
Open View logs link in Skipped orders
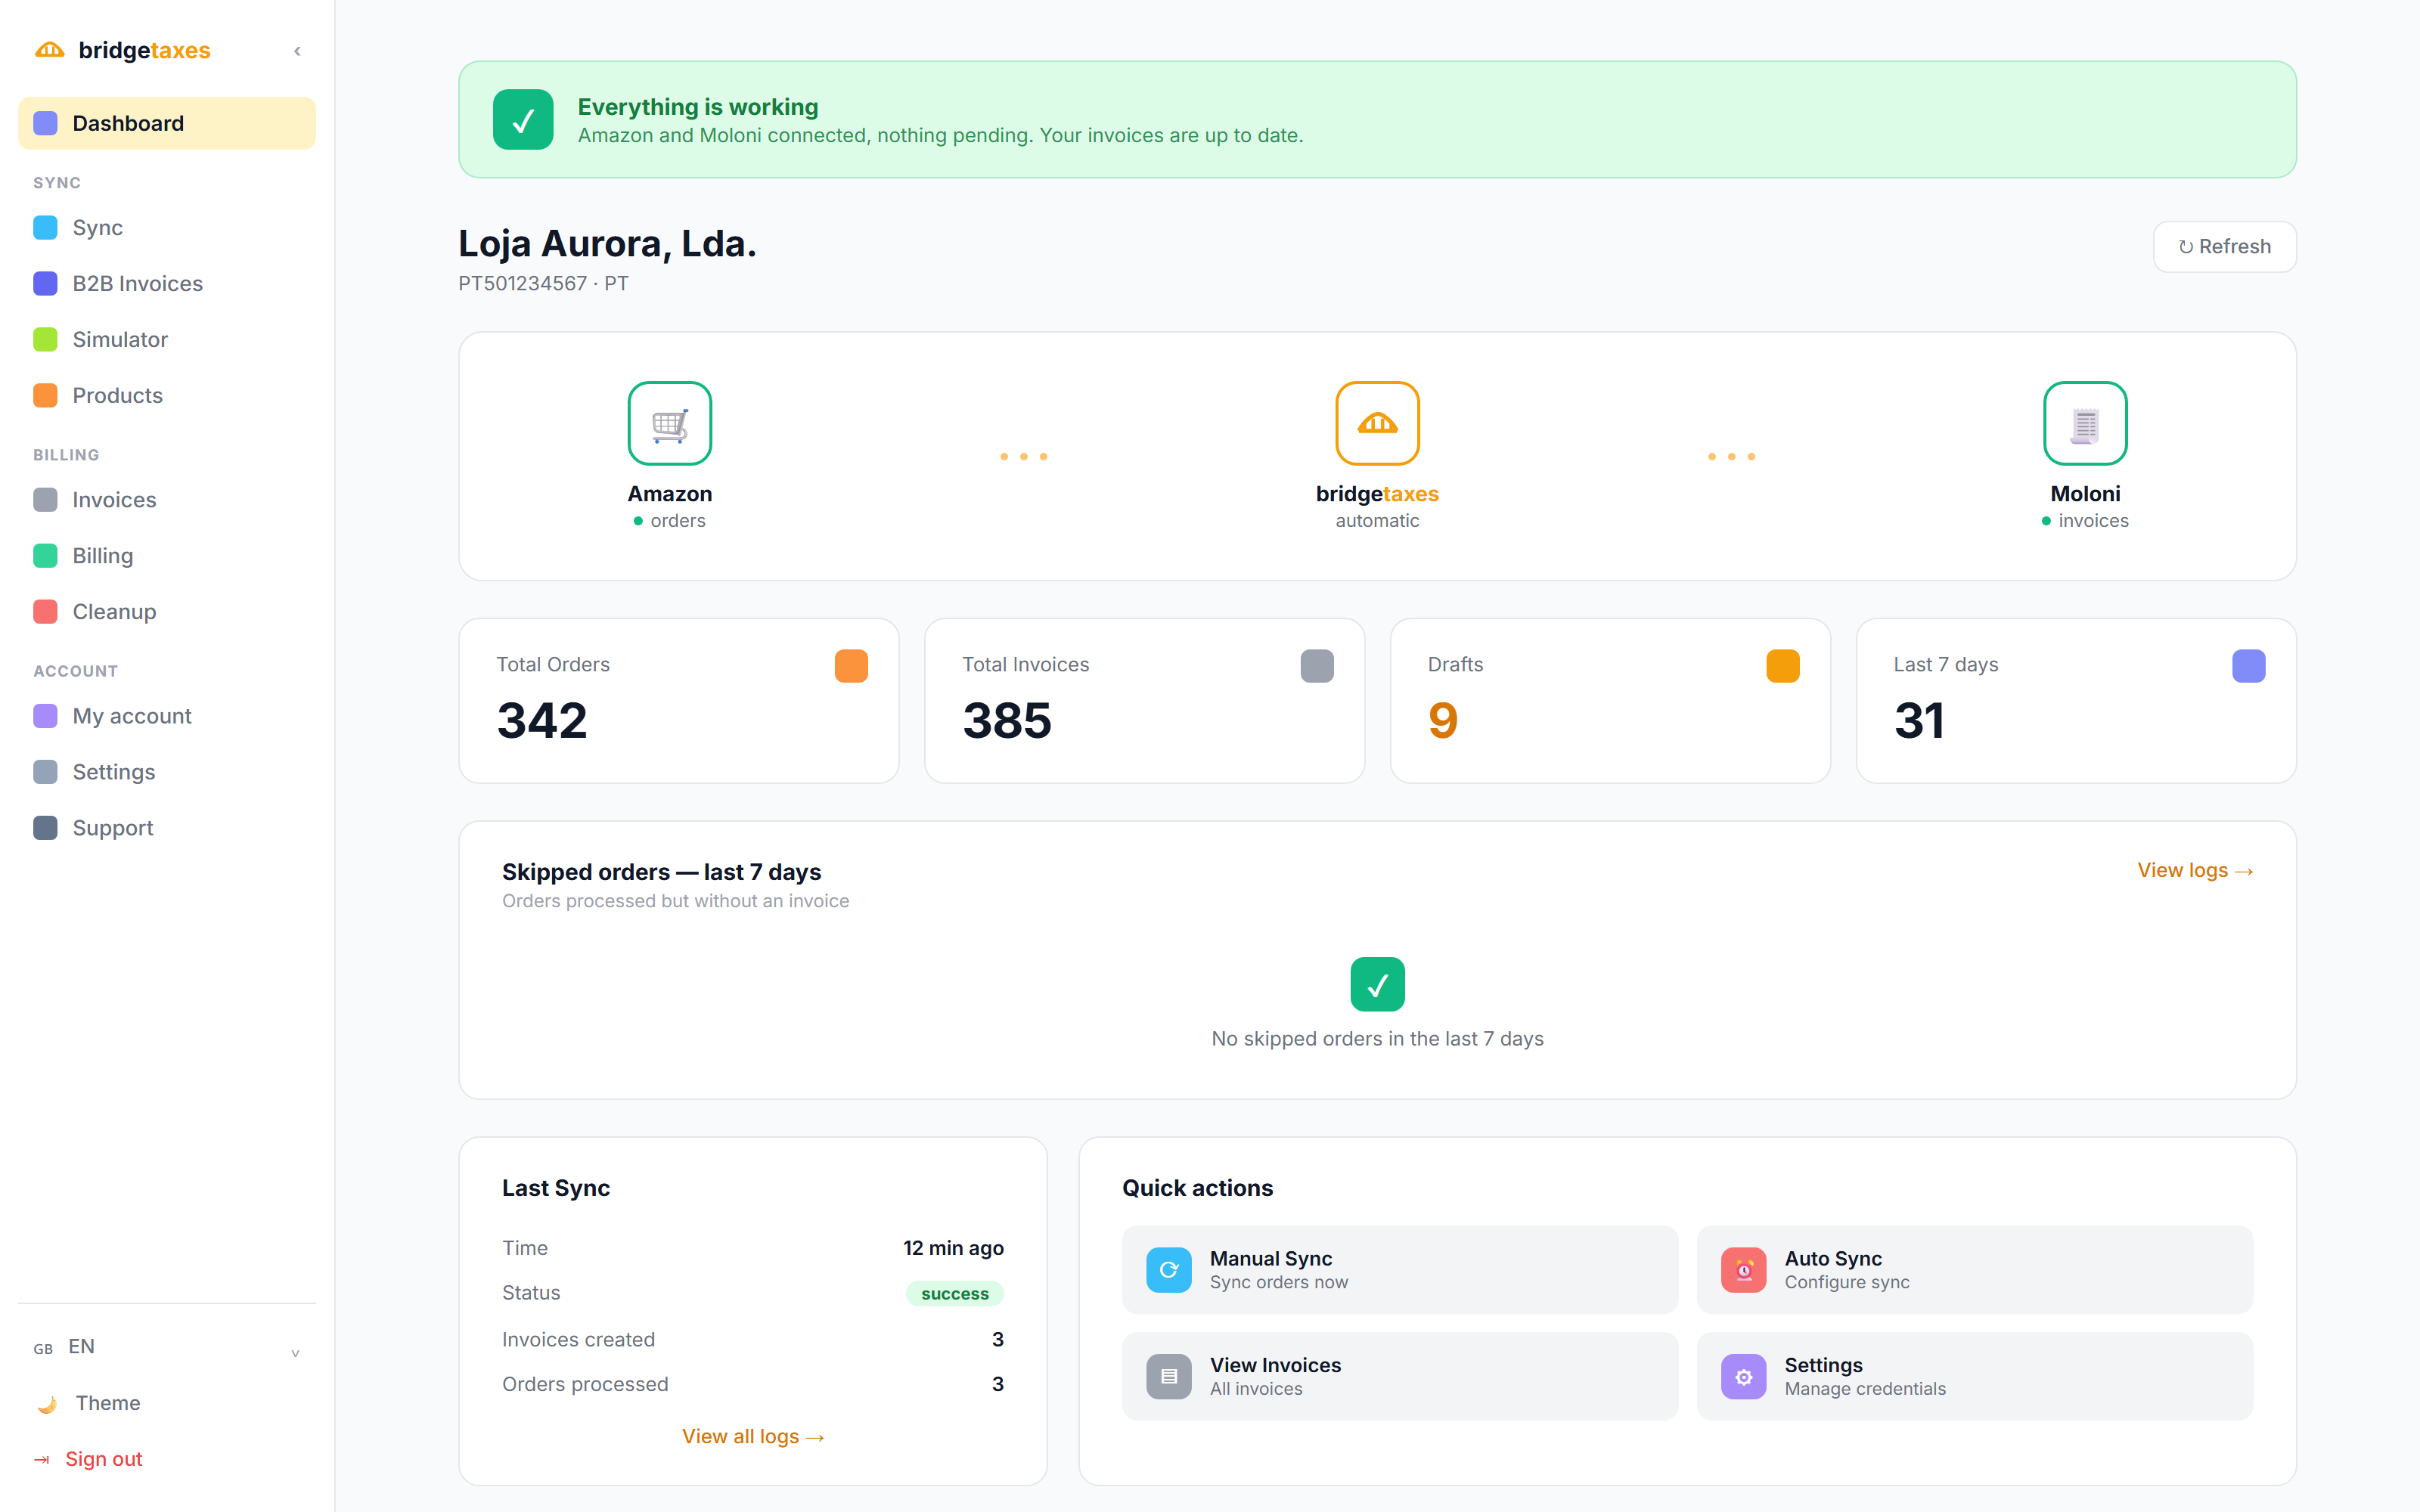tap(2195, 870)
